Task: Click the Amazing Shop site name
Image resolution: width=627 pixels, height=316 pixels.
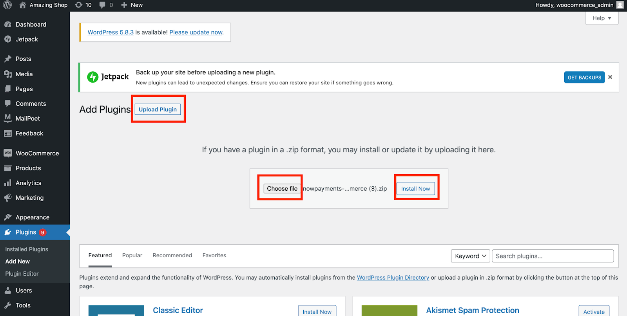Action: point(49,5)
